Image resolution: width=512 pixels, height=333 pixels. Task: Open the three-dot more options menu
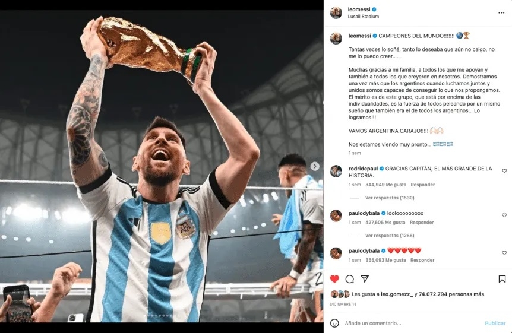[x=501, y=12]
